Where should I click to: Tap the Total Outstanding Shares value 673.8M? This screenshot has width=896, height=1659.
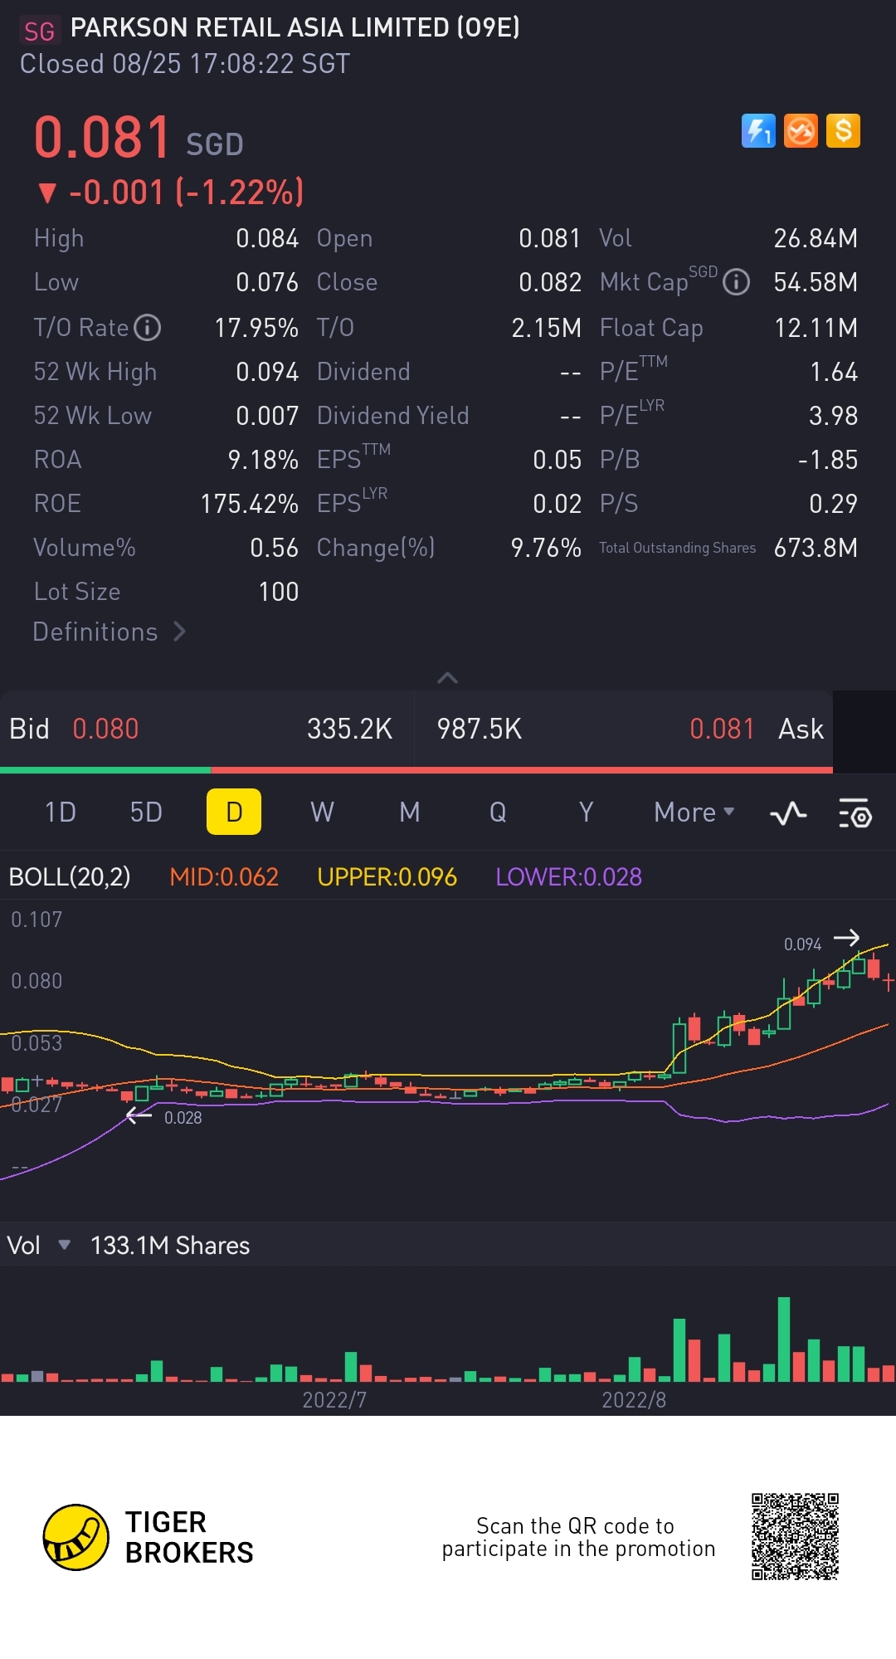point(816,548)
